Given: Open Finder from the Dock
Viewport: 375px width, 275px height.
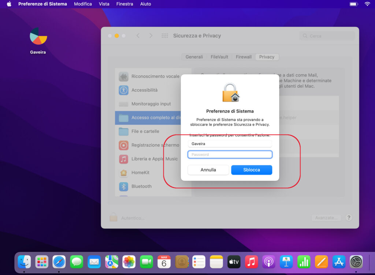Looking at the screenshot, I should click(25, 261).
